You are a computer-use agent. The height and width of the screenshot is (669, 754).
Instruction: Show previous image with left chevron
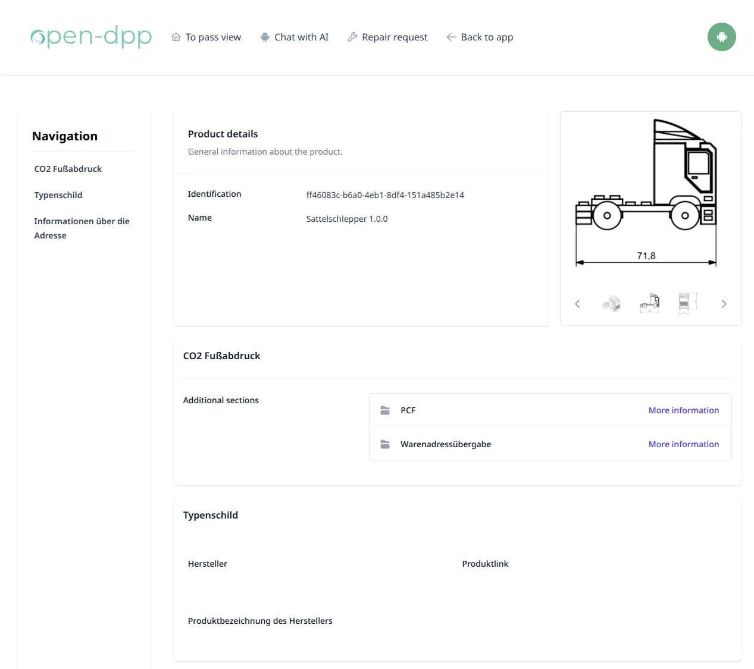pyautogui.click(x=577, y=304)
